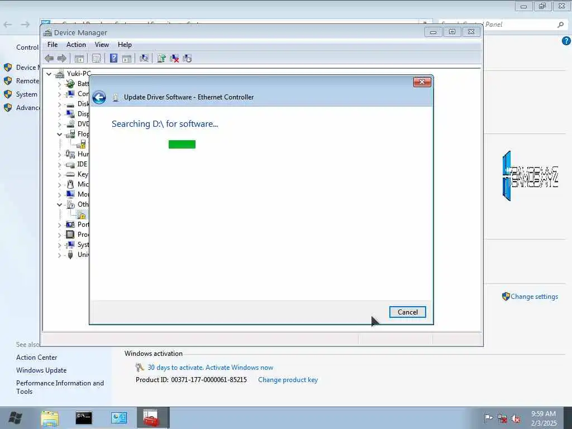
Task: Collapse the Yuki-PC root node
Action: pyautogui.click(x=49, y=74)
